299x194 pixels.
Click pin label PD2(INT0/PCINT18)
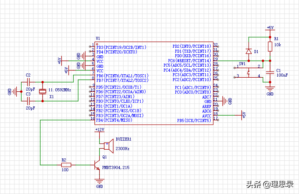pyautogui.click(x=192, y=46)
